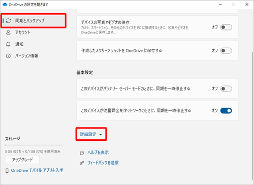
Task: Click the OneDrive cloud icon in title bar
Action: point(5,5)
